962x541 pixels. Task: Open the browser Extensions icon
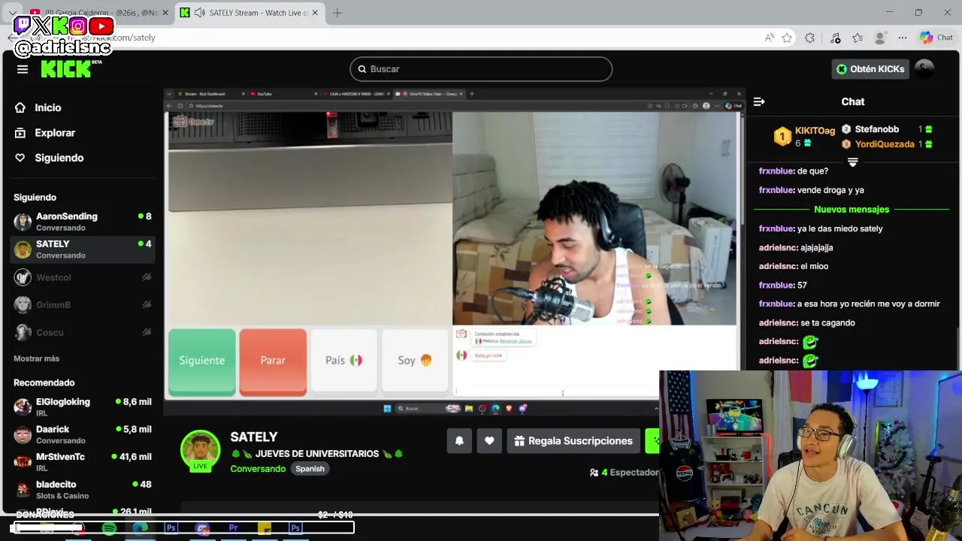tap(809, 38)
